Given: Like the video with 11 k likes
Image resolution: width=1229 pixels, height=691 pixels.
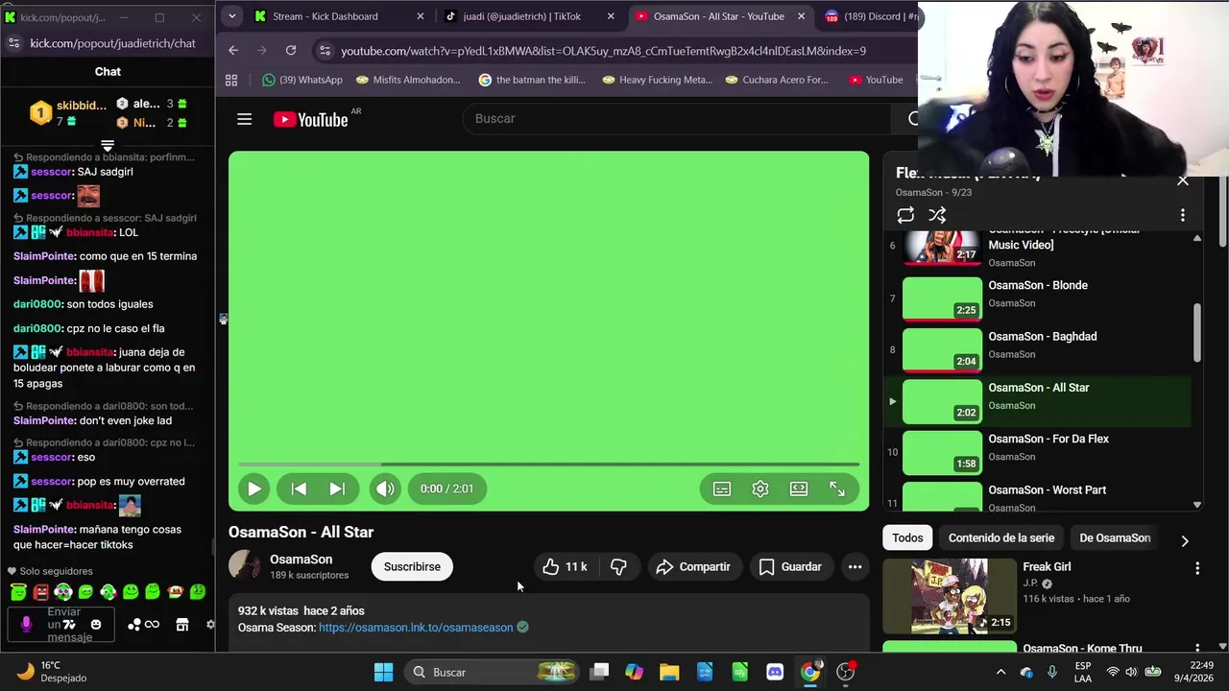Looking at the screenshot, I should (x=565, y=567).
